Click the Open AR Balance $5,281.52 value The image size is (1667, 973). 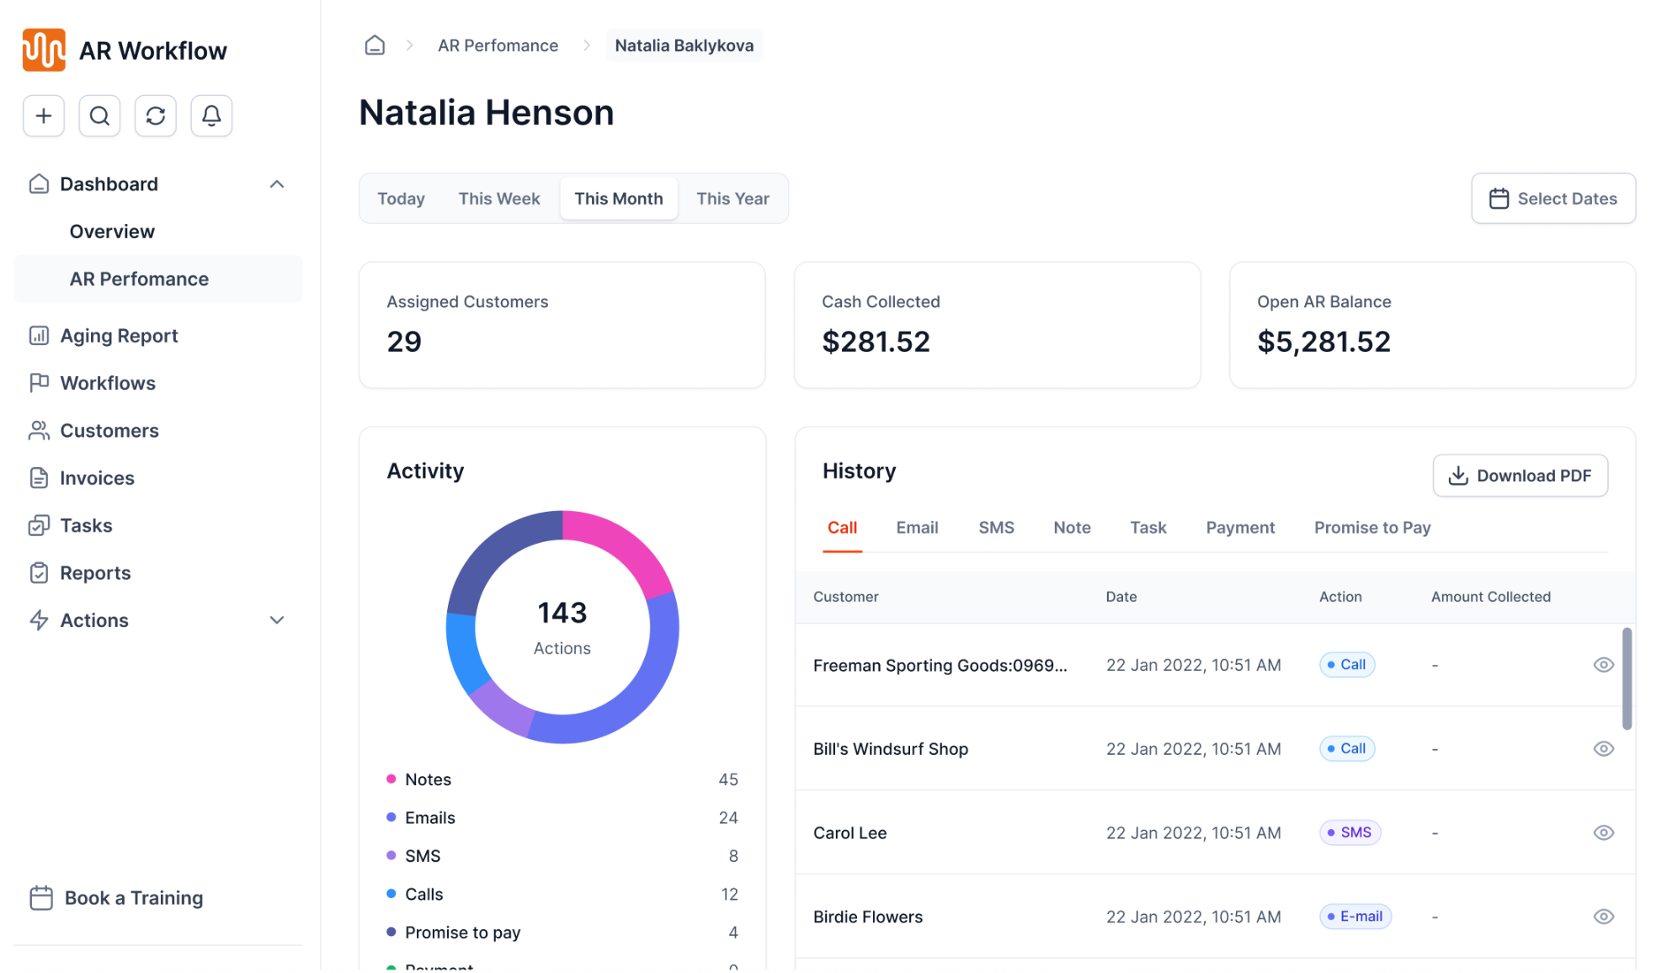pos(1323,342)
